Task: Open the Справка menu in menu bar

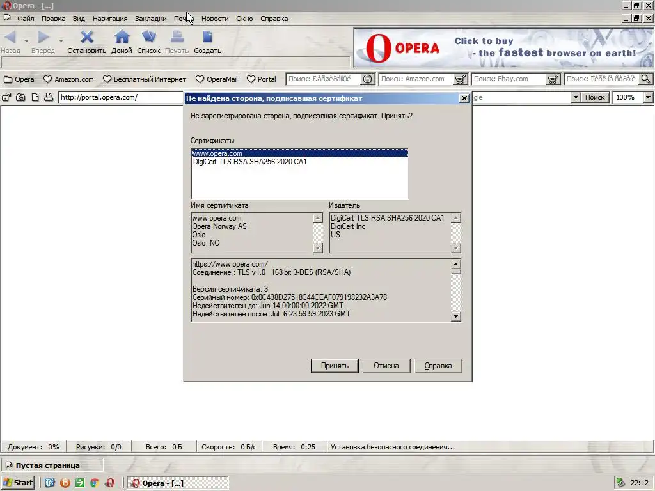Action: (x=274, y=19)
